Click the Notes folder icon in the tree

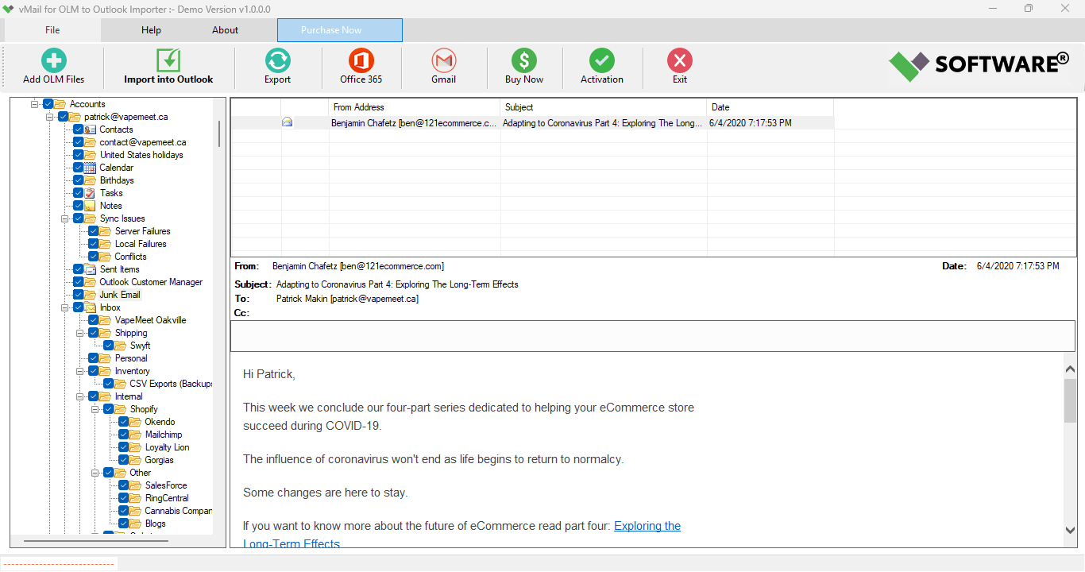91,206
